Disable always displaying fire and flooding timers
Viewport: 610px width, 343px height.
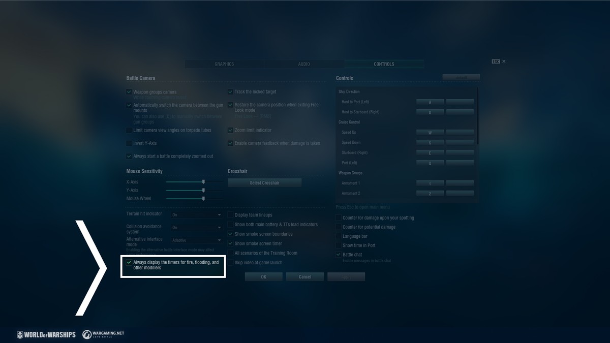[x=129, y=263]
